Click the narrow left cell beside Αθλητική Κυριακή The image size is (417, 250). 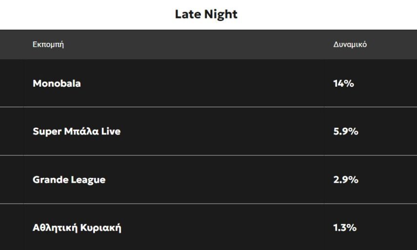point(12,228)
